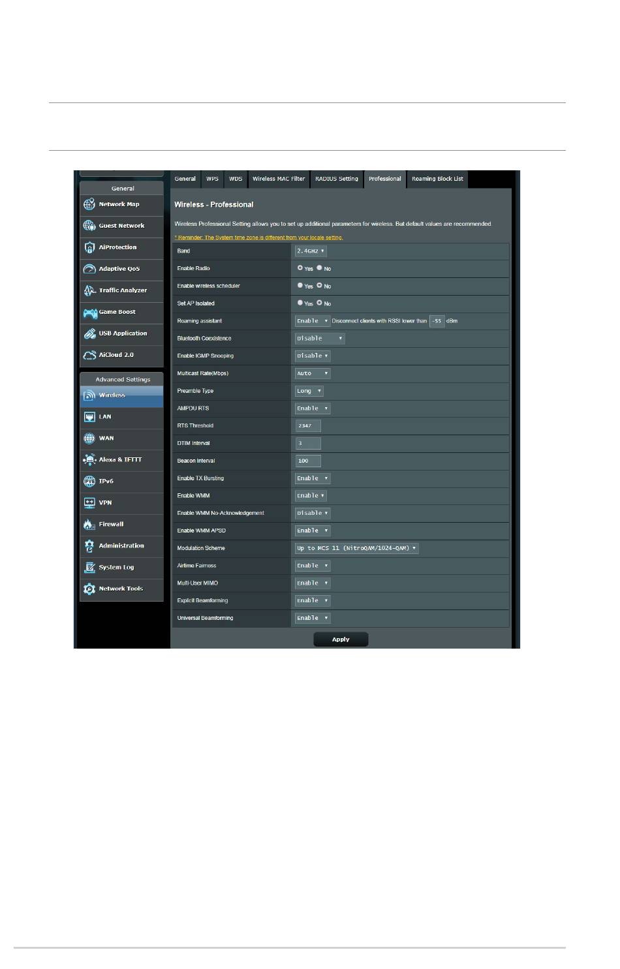620x969 pixels.
Task: Click the IPv6 icon
Action: [x=89, y=482]
